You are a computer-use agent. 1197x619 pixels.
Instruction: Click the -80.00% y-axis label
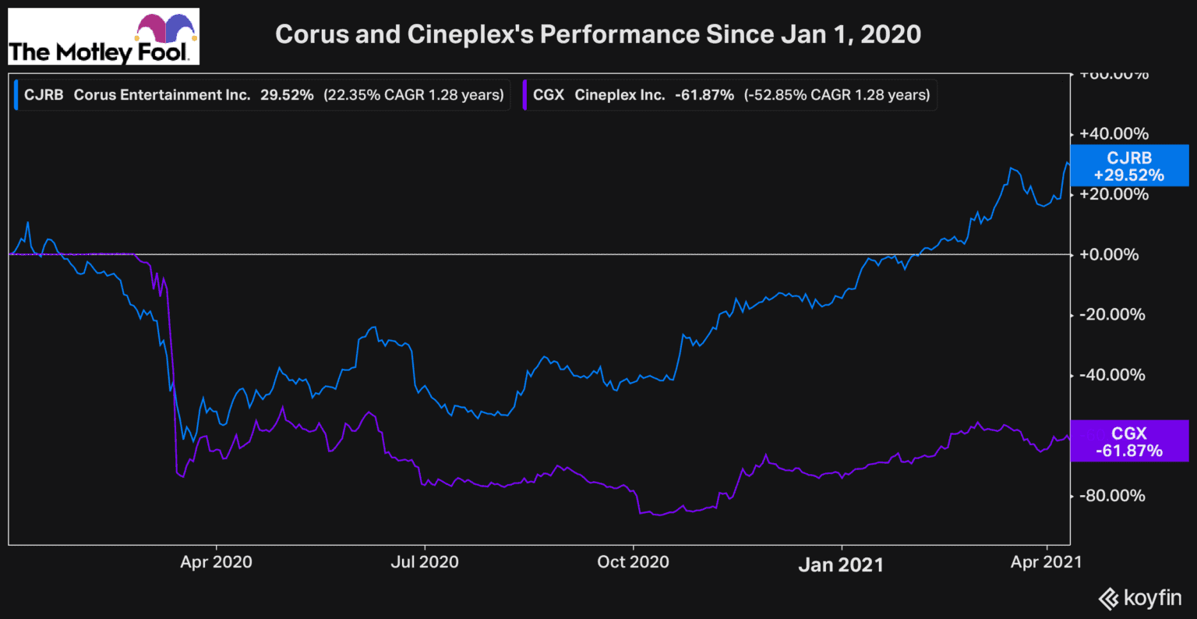pyautogui.click(x=1112, y=496)
